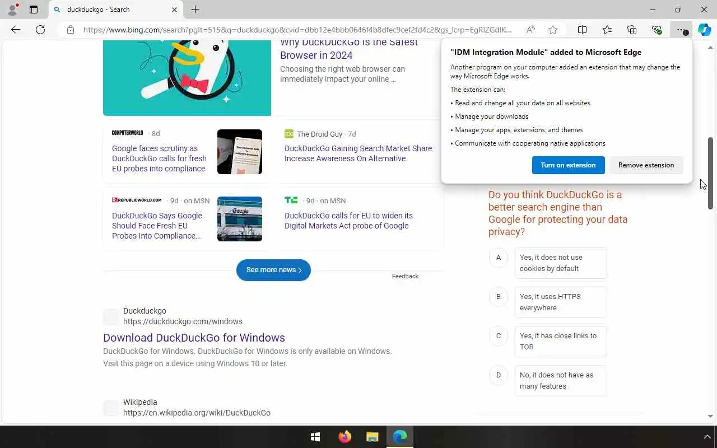Click the TechCrunch source logo
717x448 pixels.
click(291, 200)
